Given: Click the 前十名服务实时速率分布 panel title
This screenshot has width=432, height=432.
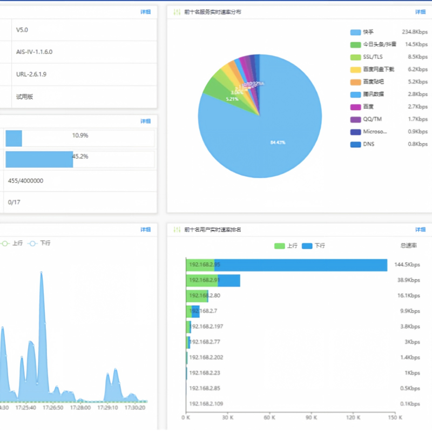Looking at the screenshot, I should point(213,12).
